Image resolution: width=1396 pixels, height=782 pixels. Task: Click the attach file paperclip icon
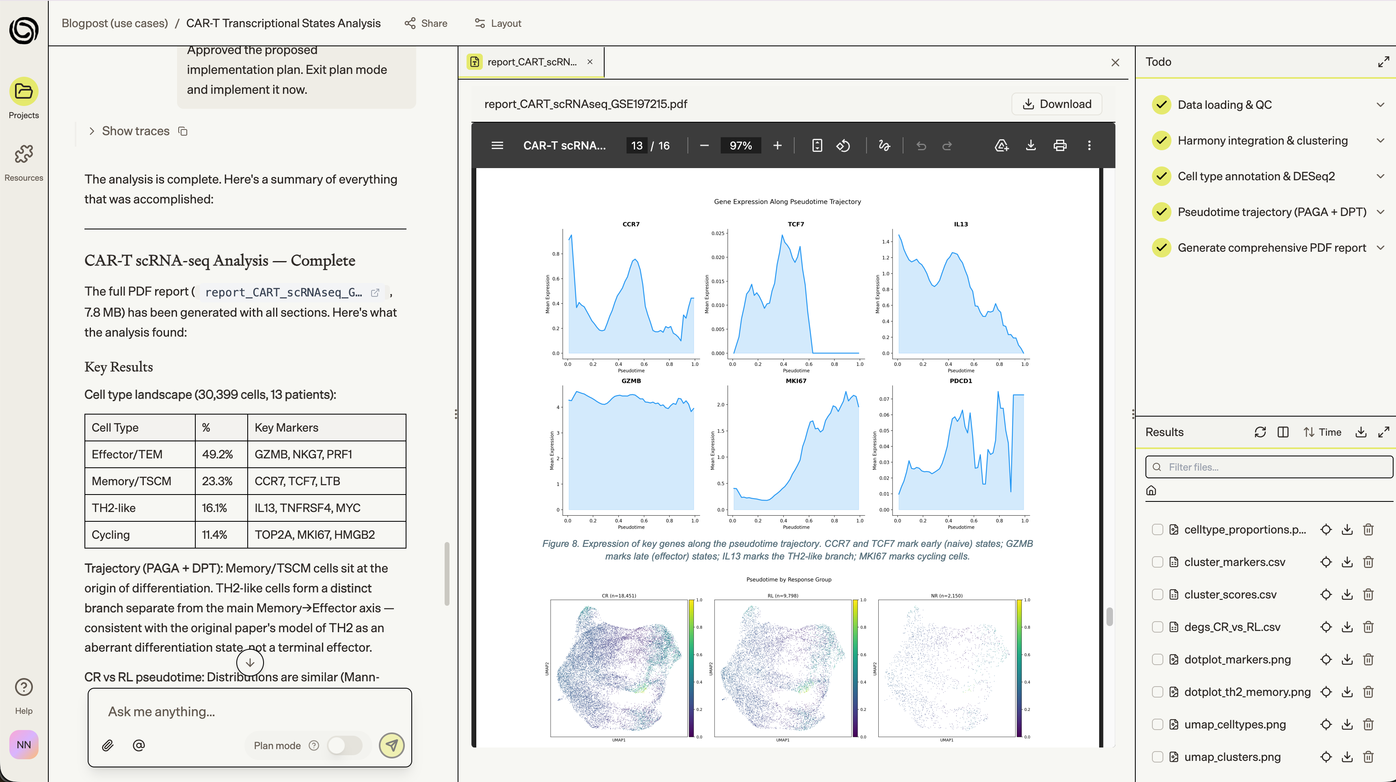108,745
